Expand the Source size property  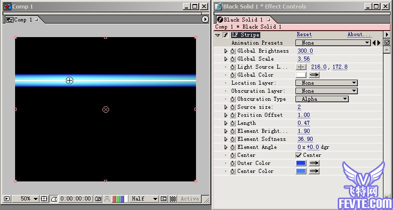coord(226,107)
